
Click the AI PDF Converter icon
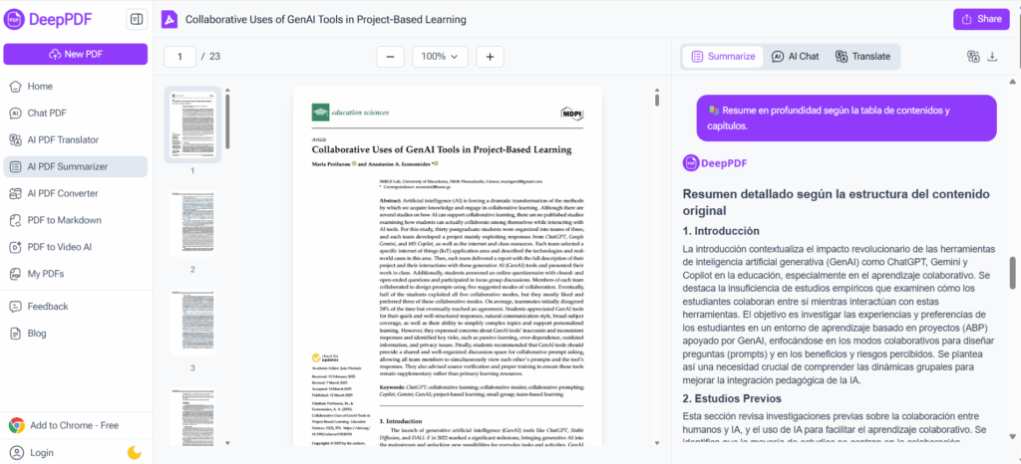coord(16,193)
